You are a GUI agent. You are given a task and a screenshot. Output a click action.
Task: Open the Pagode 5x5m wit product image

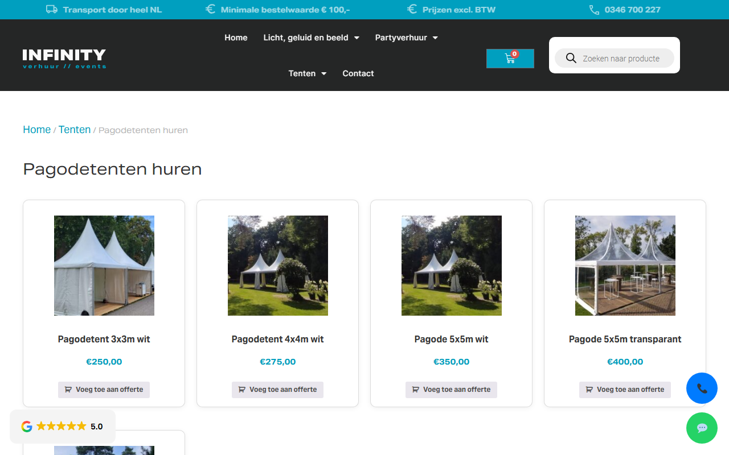[x=452, y=266]
